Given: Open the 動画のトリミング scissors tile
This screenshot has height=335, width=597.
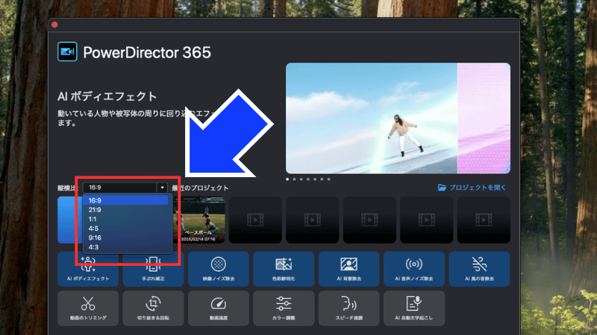Looking at the screenshot, I should [88, 308].
